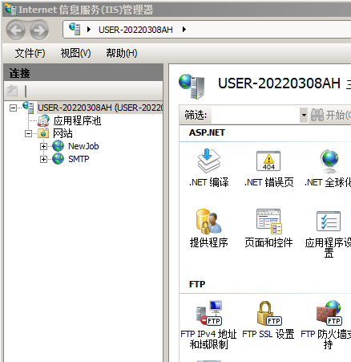Open the .NET 全球化 globe icon

[330, 161]
